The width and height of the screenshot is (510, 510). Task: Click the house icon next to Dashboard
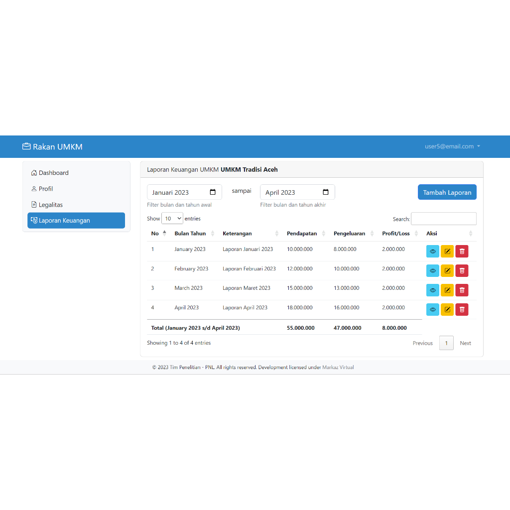pyautogui.click(x=34, y=172)
